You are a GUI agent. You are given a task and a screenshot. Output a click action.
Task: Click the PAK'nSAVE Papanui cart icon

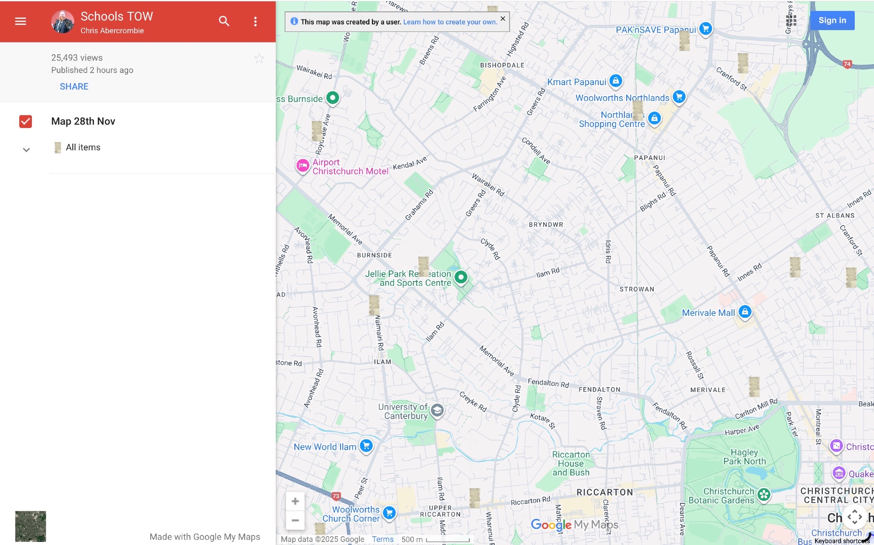pyautogui.click(x=705, y=29)
